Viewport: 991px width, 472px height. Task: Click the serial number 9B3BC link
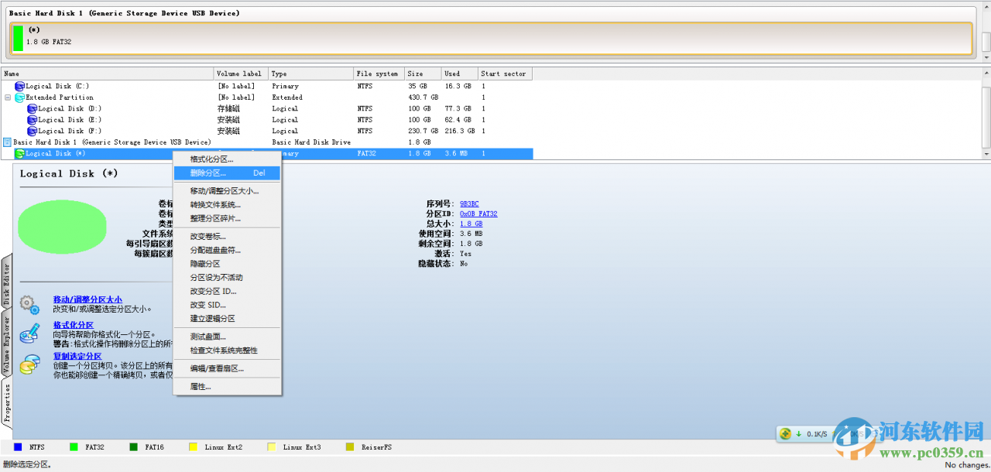click(x=468, y=203)
